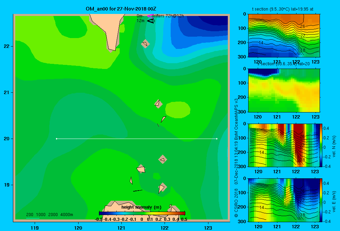Open the eastward velocity section panel
This screenshot has height=231, width=340.
tap(284, 200)
